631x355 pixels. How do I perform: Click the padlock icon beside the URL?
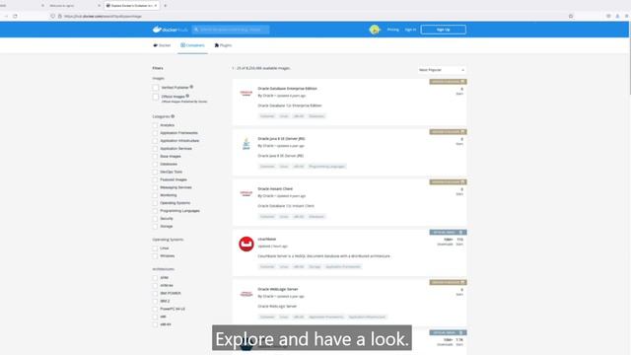point(60,16)
